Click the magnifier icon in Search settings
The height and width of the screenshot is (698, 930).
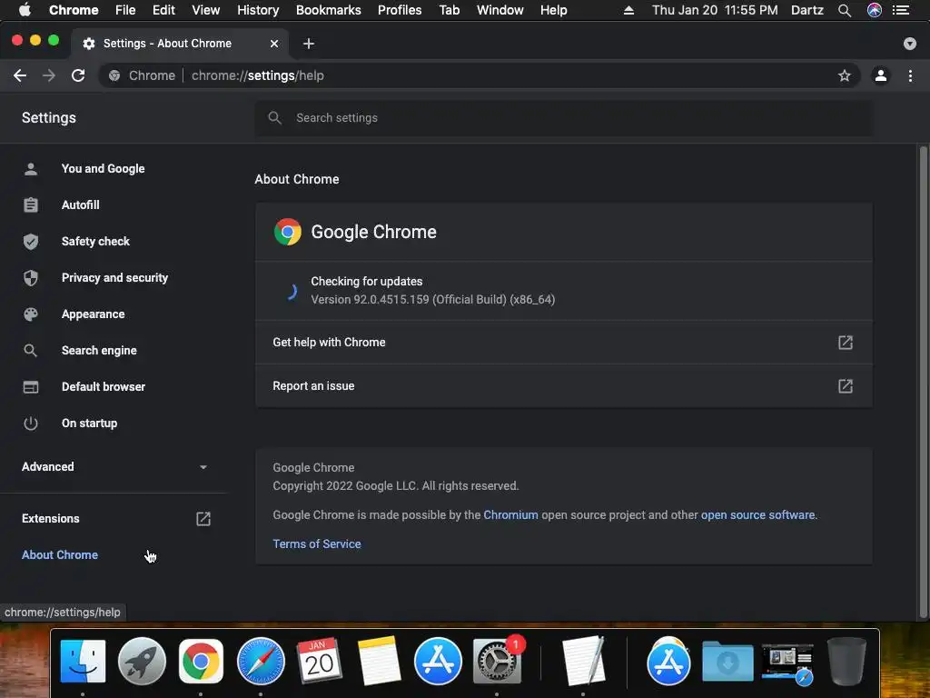[x=274, y=117]
